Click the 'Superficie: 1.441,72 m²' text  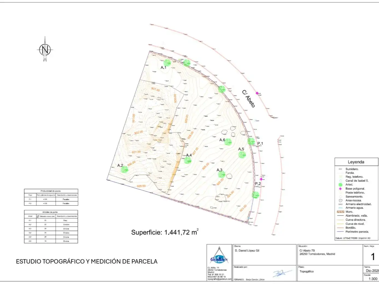point(165,232)
